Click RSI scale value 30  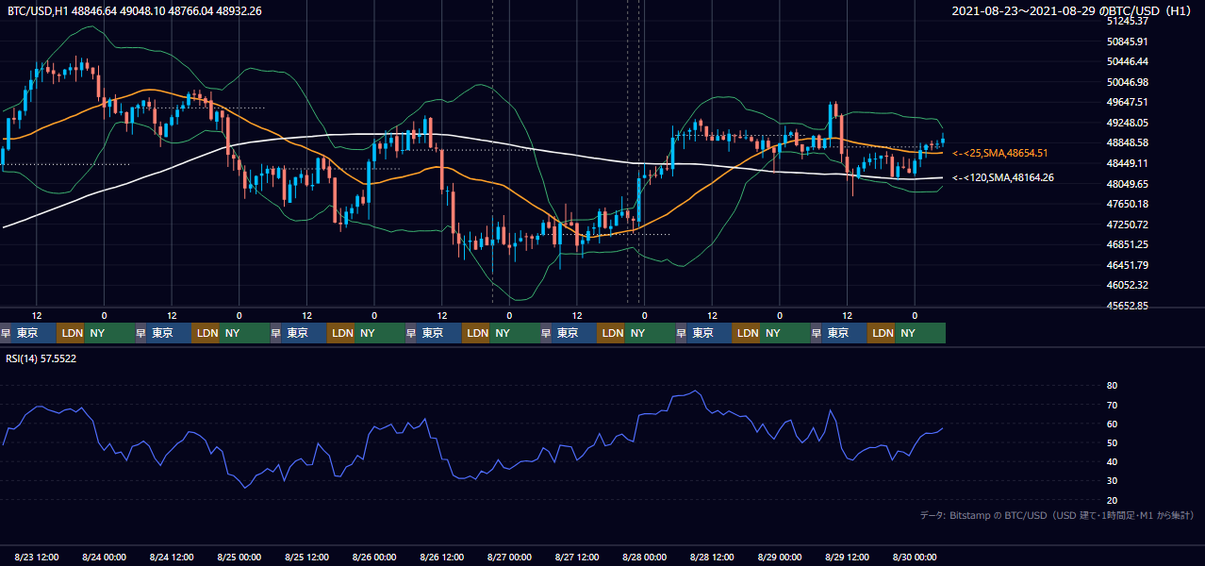tap(1113, 481)
